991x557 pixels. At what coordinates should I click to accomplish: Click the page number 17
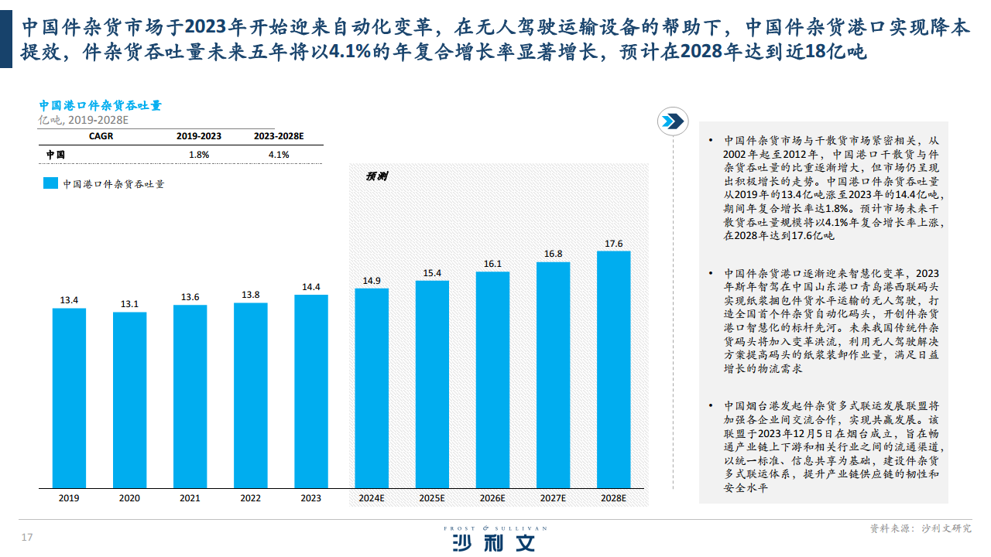click(x=26, y=537)
